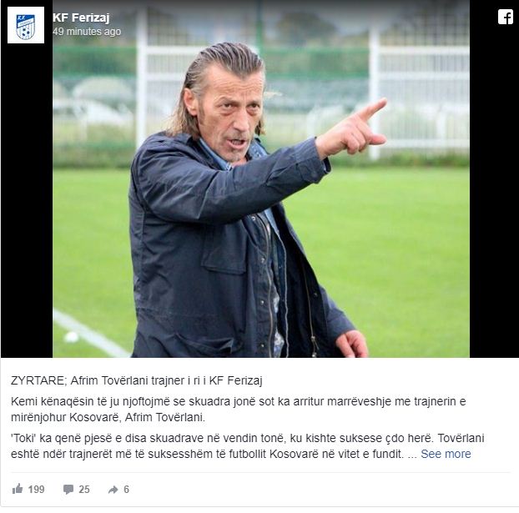Click the black bar below Facebook icon

[x=494, y=192]
